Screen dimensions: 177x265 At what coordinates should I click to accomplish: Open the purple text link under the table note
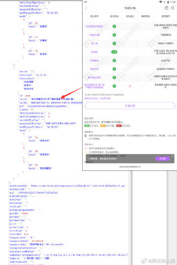(98, 98)
